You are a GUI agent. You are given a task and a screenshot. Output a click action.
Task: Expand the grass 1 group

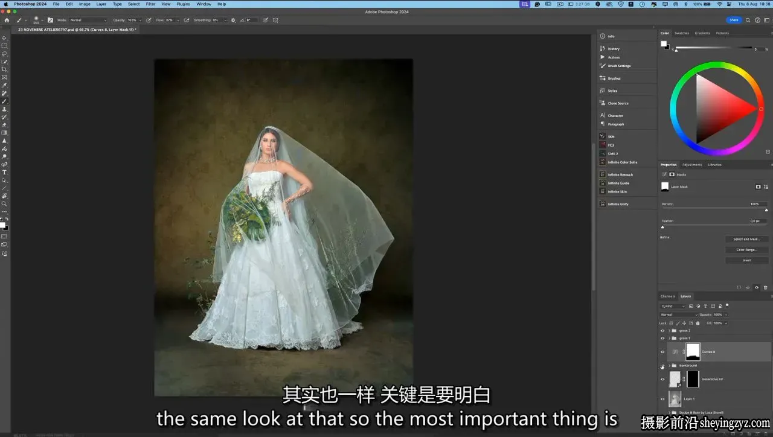click(x=669, y=338)
